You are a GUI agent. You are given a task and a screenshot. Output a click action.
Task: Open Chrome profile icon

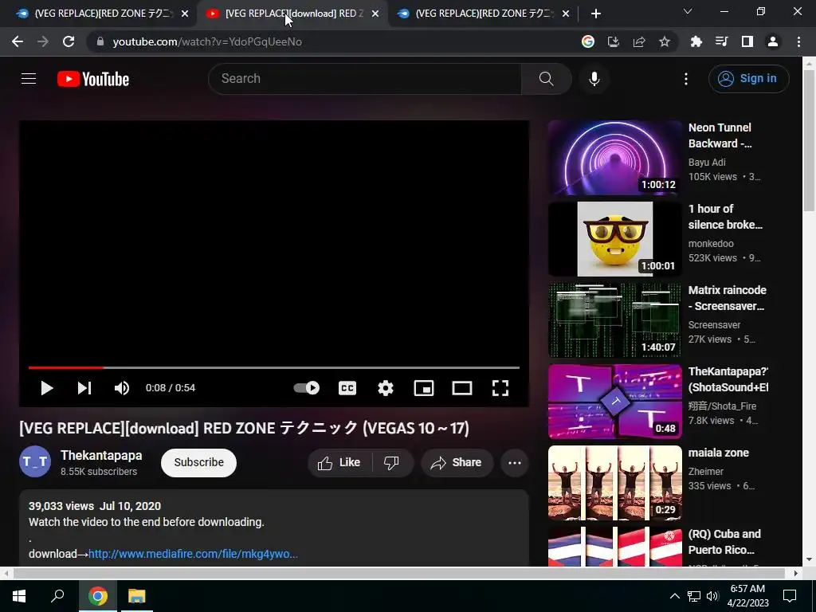click(x=773, y=41)
